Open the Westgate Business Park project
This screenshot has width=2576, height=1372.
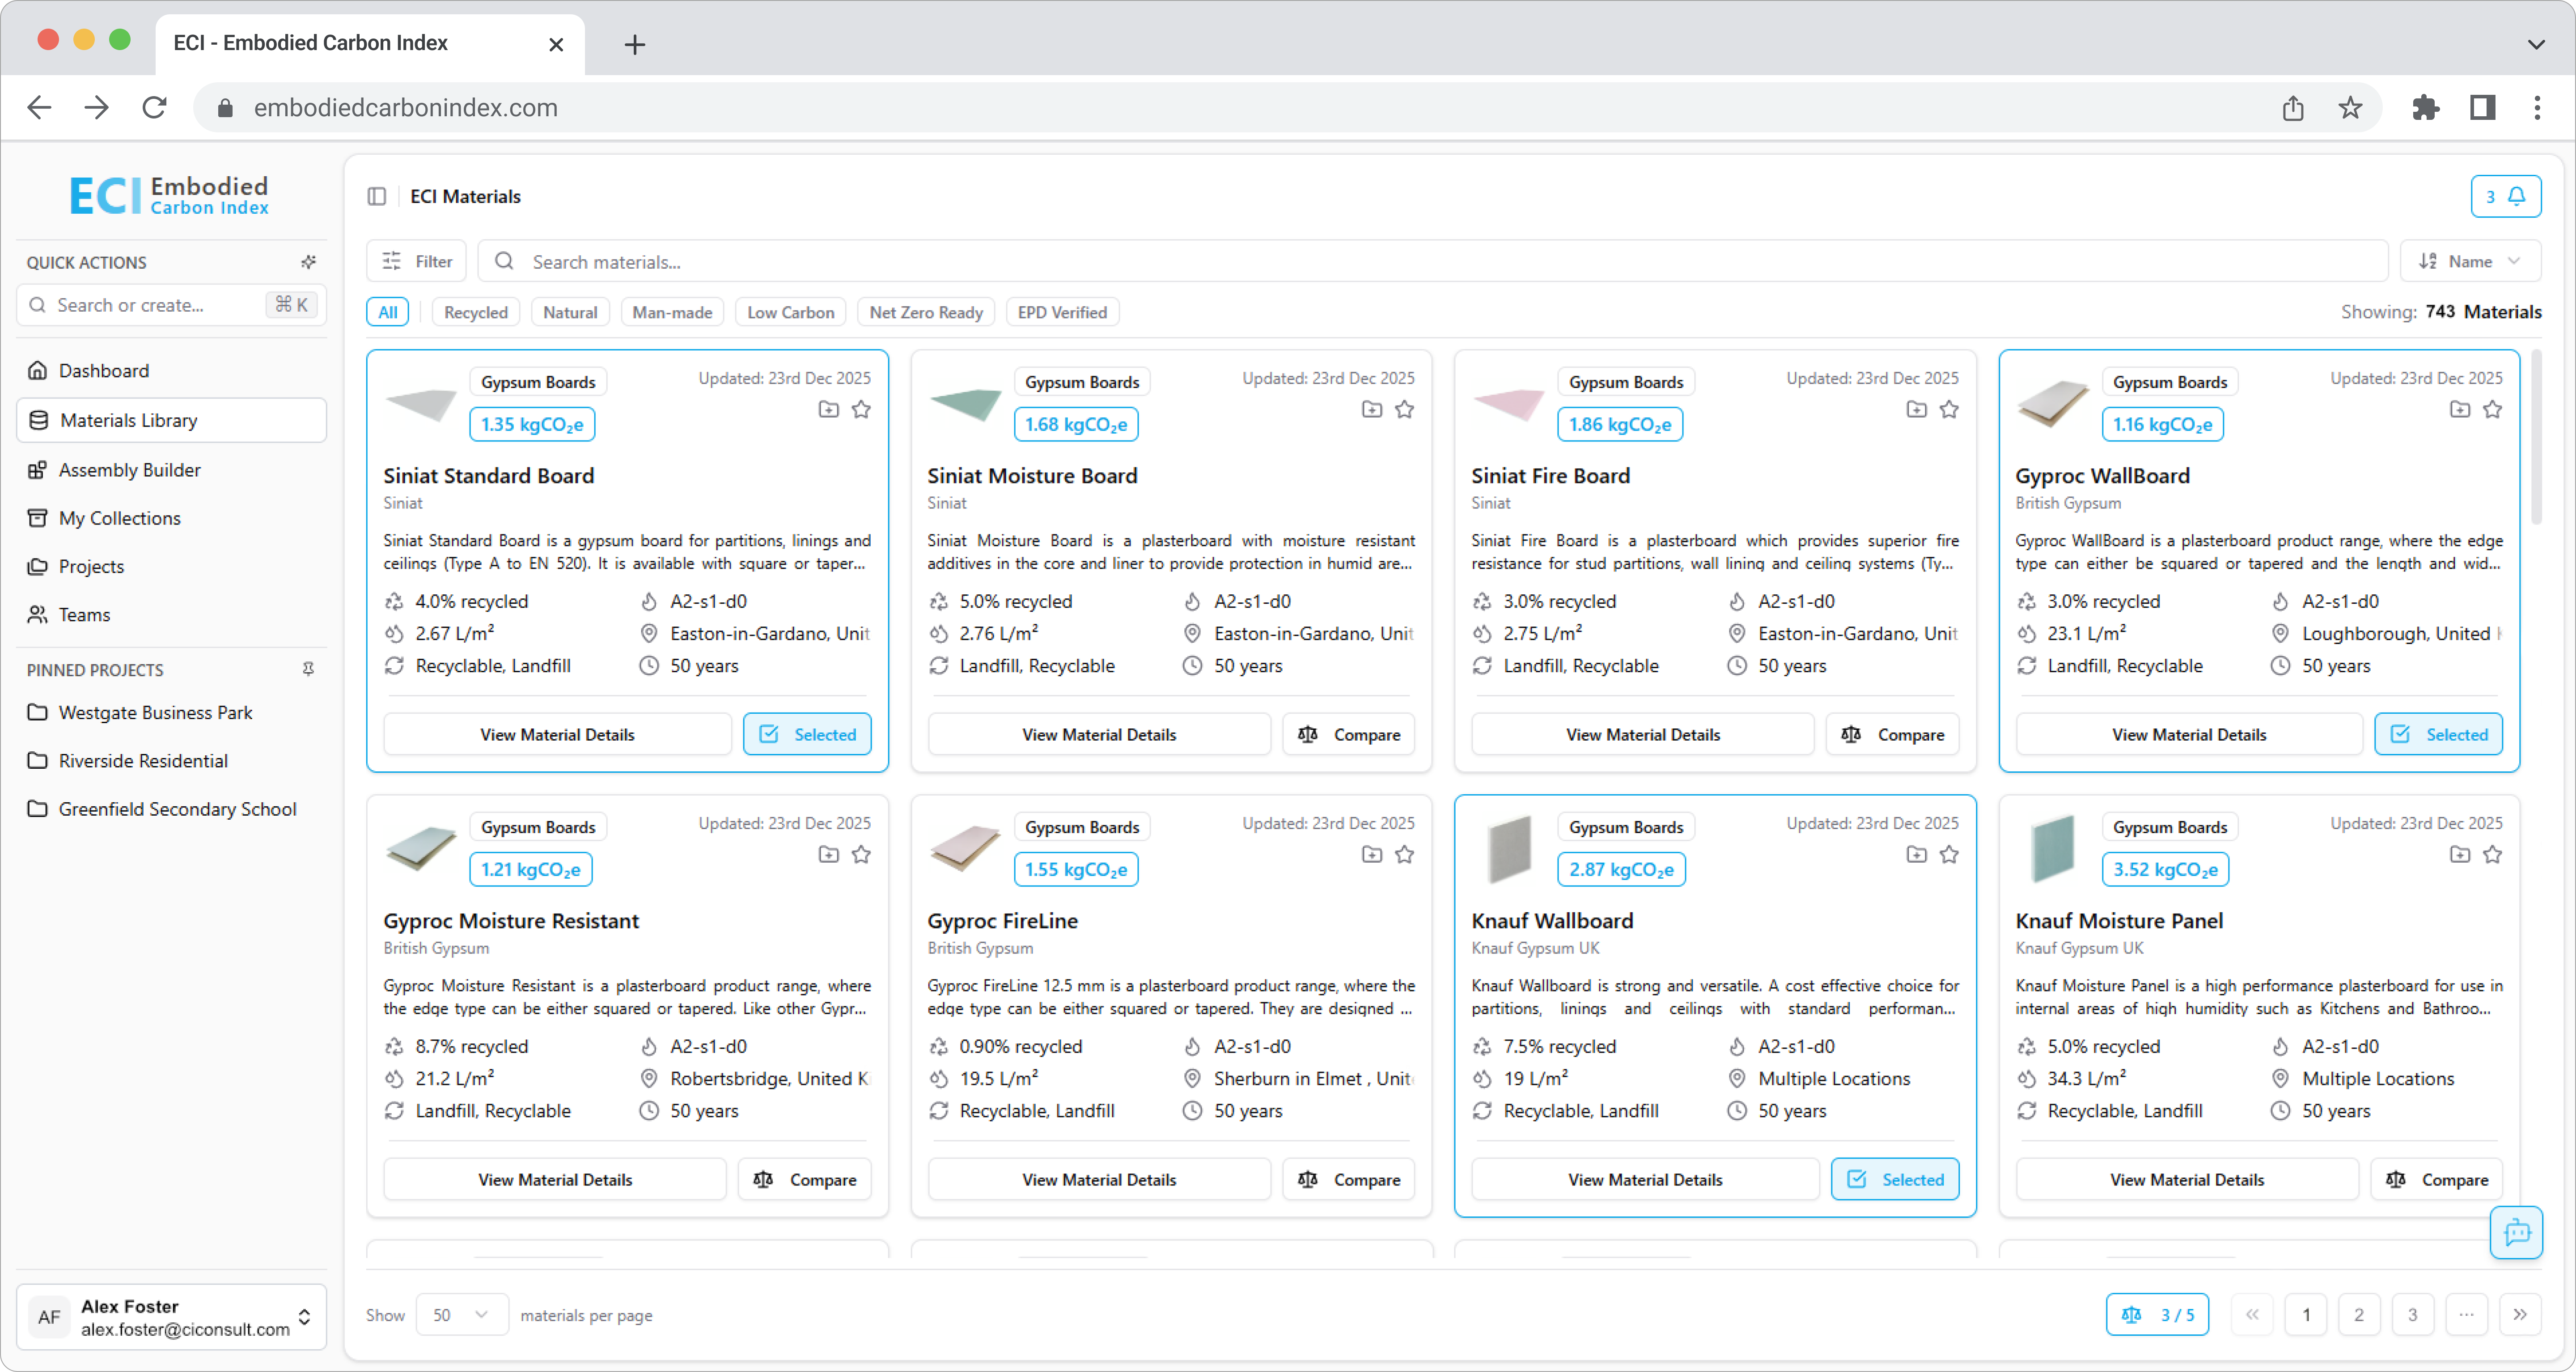(x=171, y=712)
